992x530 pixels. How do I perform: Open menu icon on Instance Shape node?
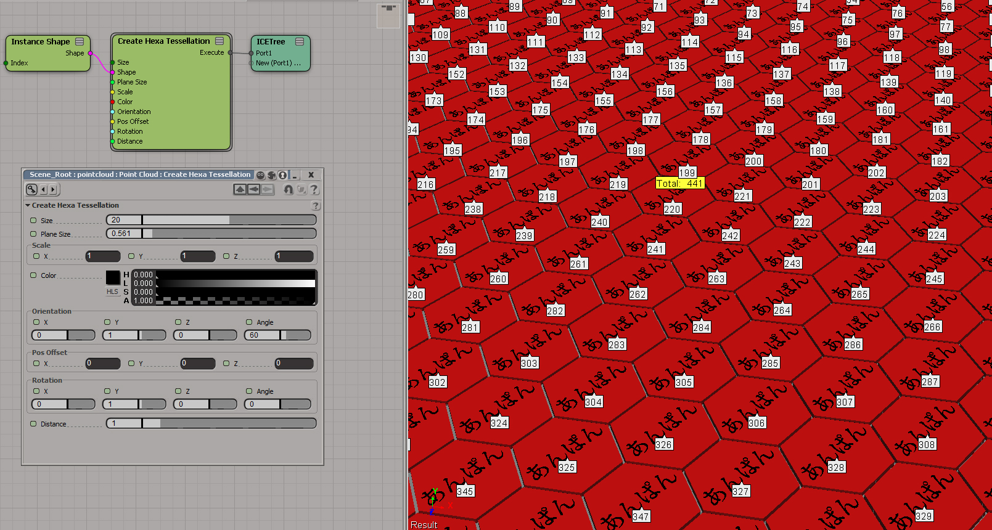(80, 42)
